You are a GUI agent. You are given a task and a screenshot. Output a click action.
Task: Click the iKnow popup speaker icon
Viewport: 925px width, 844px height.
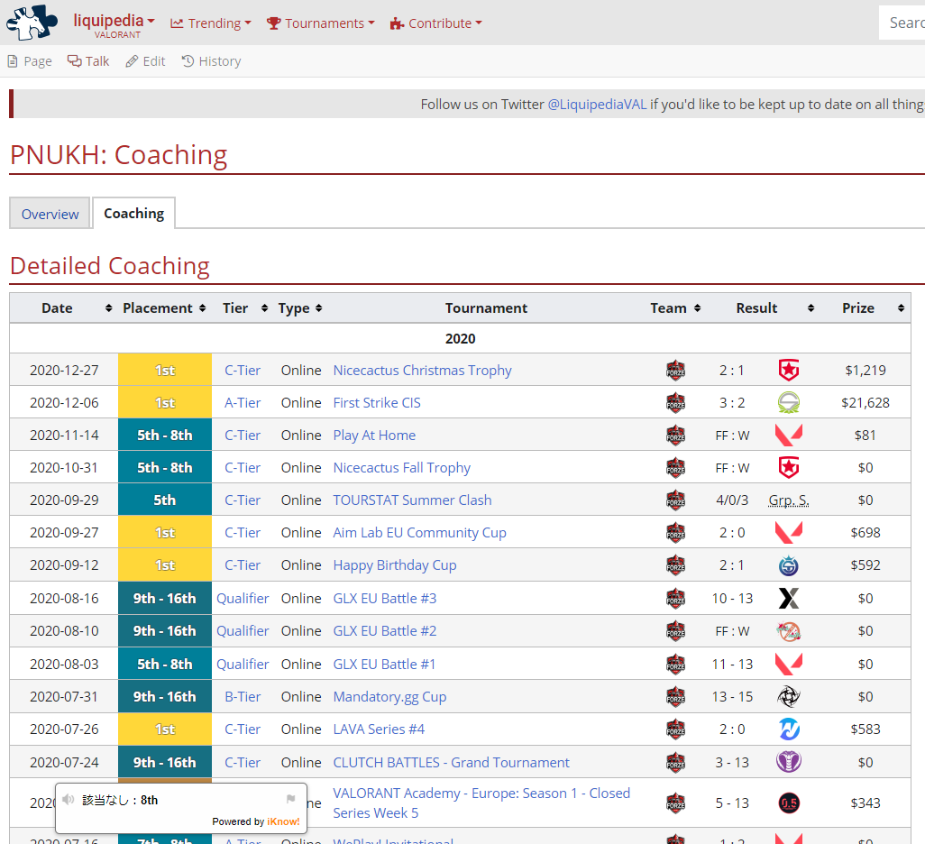coord(69,800)
